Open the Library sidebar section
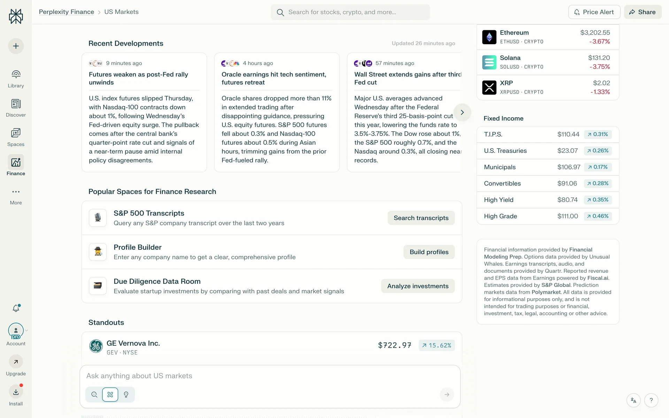669x418 pixels. pos(16,79)
